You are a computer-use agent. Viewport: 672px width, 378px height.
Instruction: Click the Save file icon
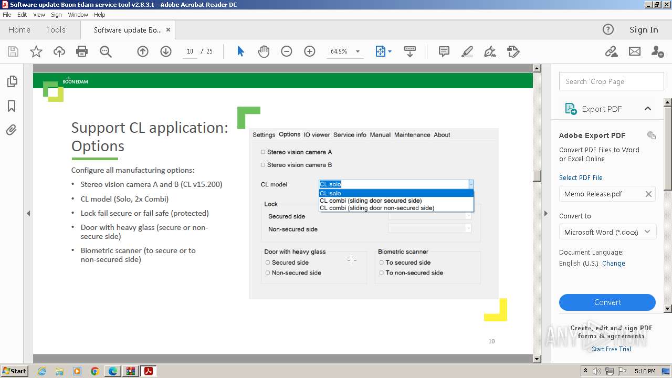pyautogui.click(x=13, y=51)
